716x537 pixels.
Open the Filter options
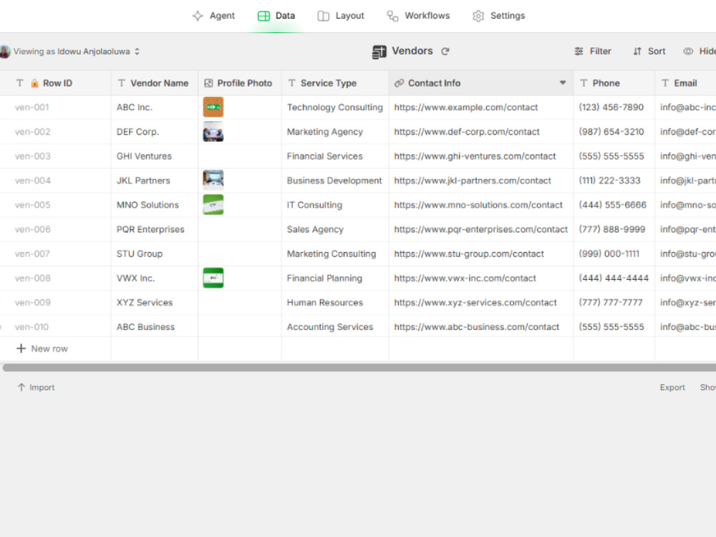pyautogui.click(x=593, y=52)
